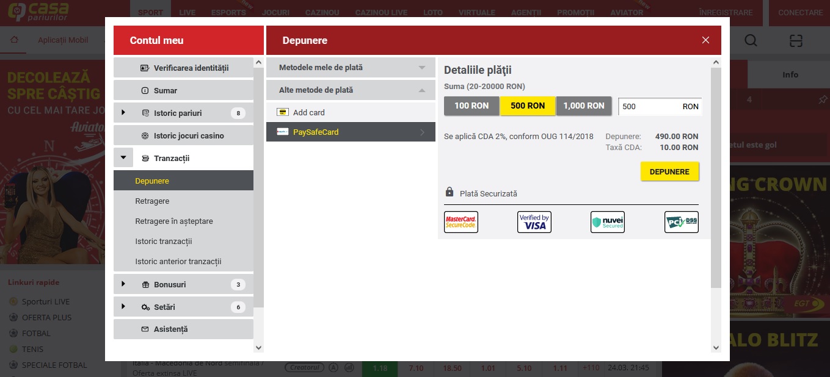This screenshot has width=830, height=377.
Task: Choose the 100 RON amount button
Action: click(x=471, y=106)
